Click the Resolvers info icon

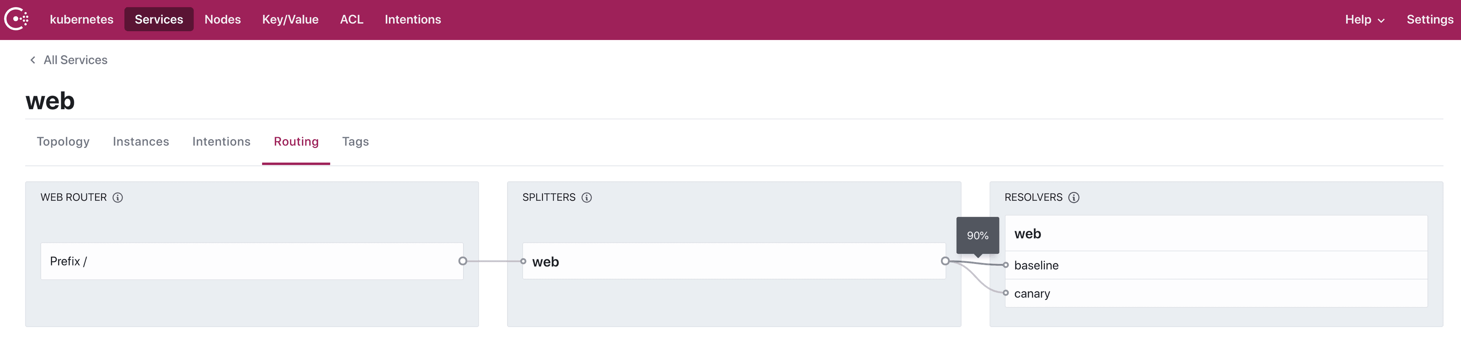click(1073, 197)
